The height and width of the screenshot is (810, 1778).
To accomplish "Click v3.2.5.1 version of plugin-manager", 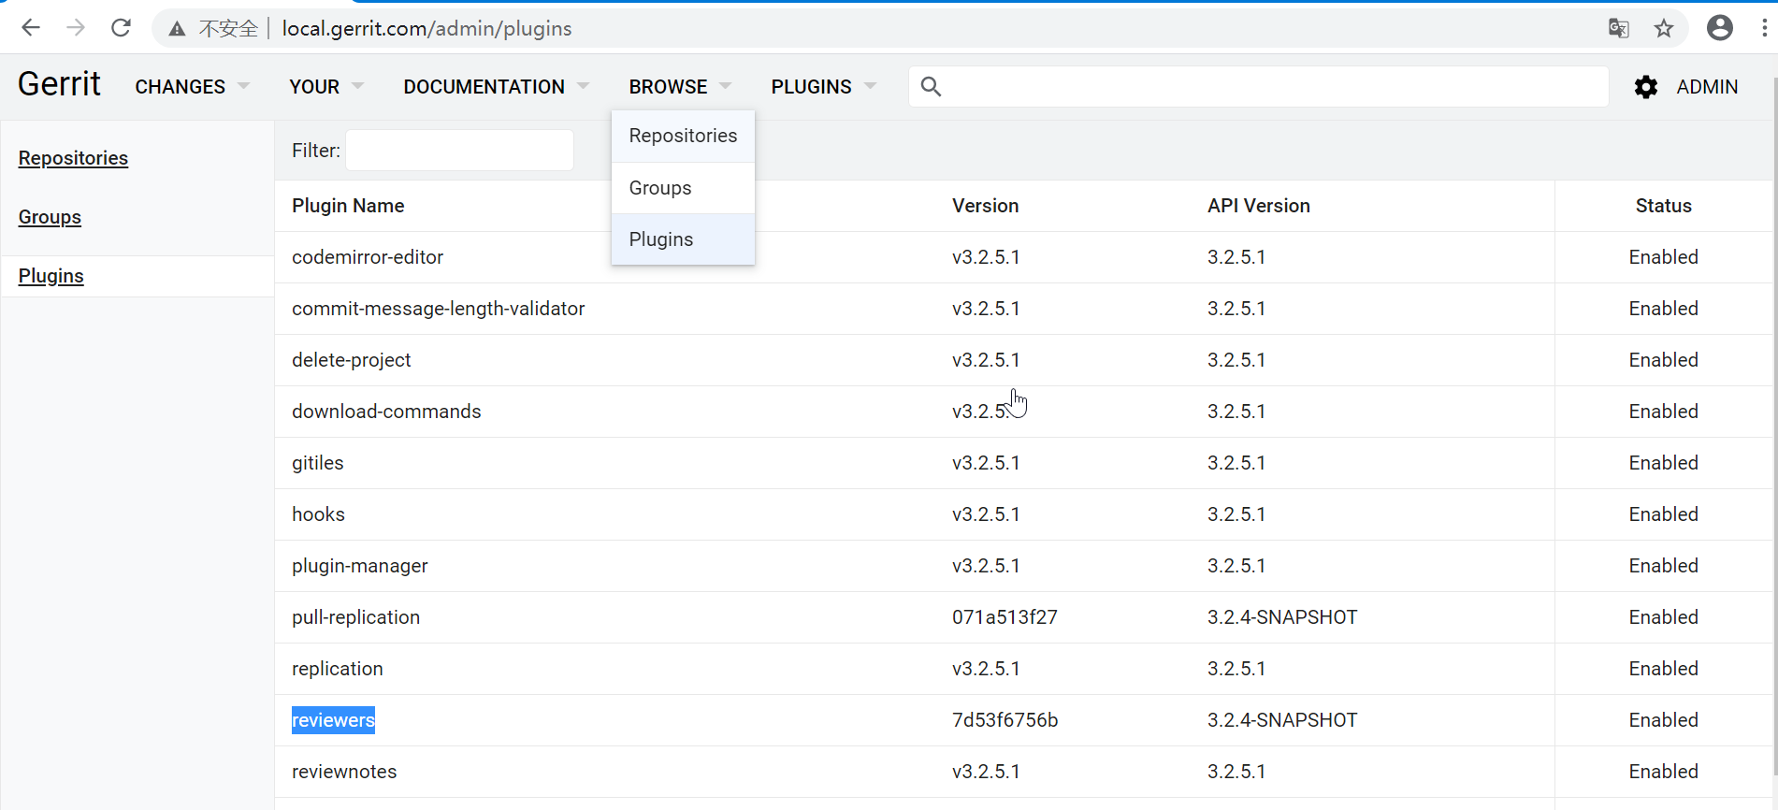I will pos(986,566).
